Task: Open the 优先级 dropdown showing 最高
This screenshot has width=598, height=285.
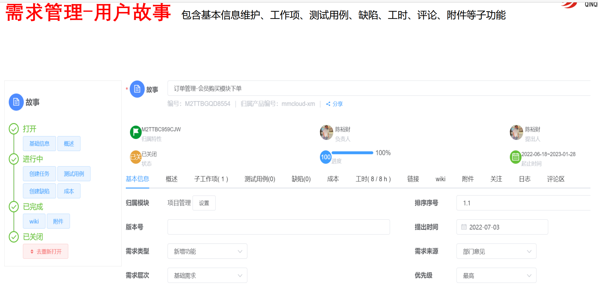Action: pos(496,275)
